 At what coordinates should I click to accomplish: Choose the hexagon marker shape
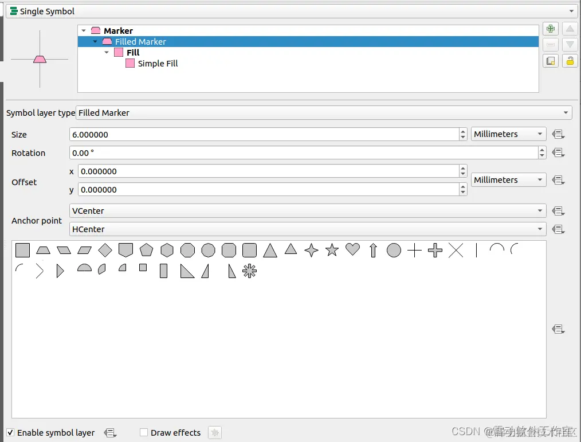point(167,251)
